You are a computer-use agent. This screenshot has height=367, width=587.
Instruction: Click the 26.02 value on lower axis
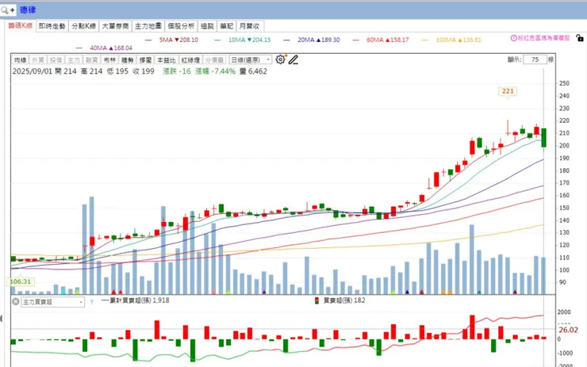click(568, 330)
